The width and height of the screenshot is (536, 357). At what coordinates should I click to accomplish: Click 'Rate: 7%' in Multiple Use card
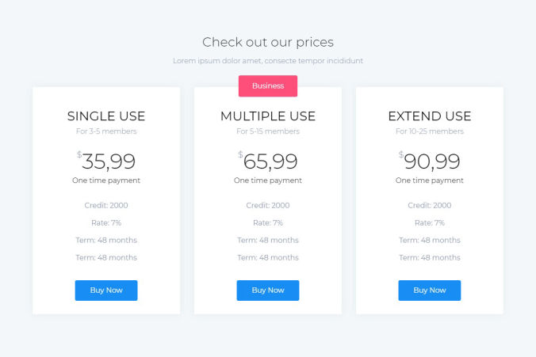(268, 223)
